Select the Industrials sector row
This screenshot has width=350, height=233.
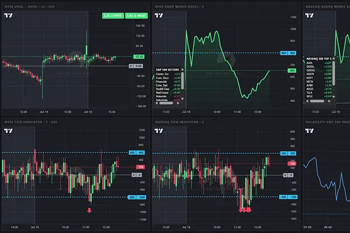(x=168, y=100)
